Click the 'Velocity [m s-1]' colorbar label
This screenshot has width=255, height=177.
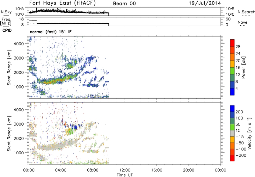tap(249, 133)
